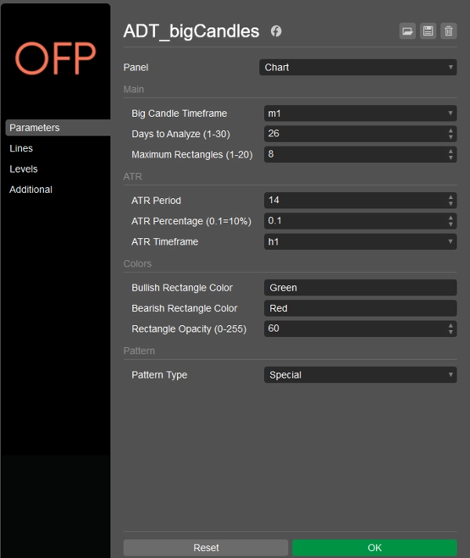Open the Levels section in sidebar
Image resolution: width=470 pixels, height=558 pixels.
click(23, 168)
